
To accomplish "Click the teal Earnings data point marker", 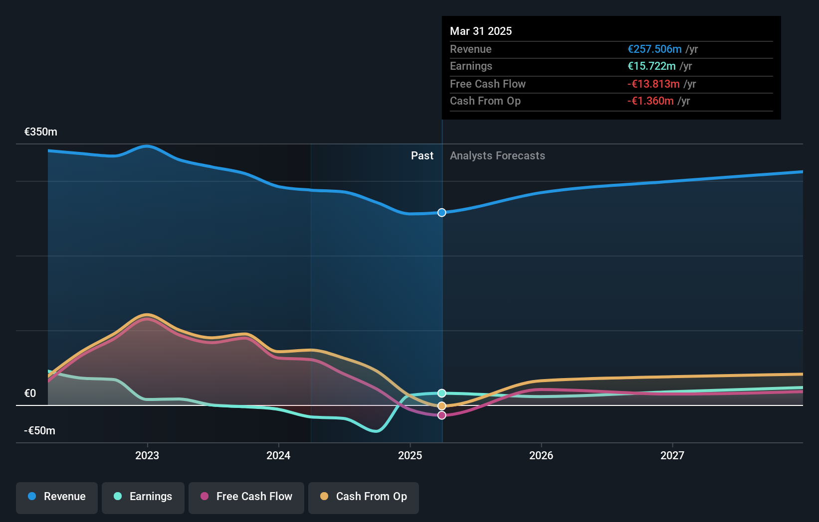I will pyautogui.click(x=442, y=393).
